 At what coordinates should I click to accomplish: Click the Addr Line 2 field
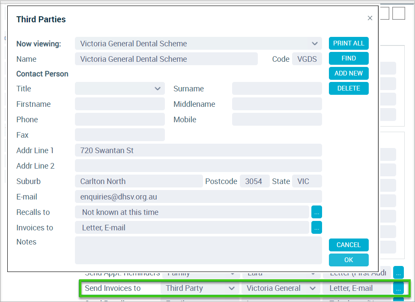[x=198, y=166]
